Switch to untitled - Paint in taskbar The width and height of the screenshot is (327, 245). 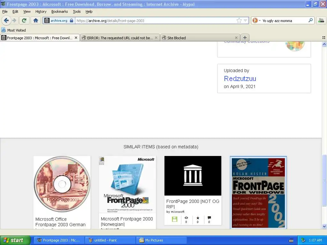pos(110,240)
